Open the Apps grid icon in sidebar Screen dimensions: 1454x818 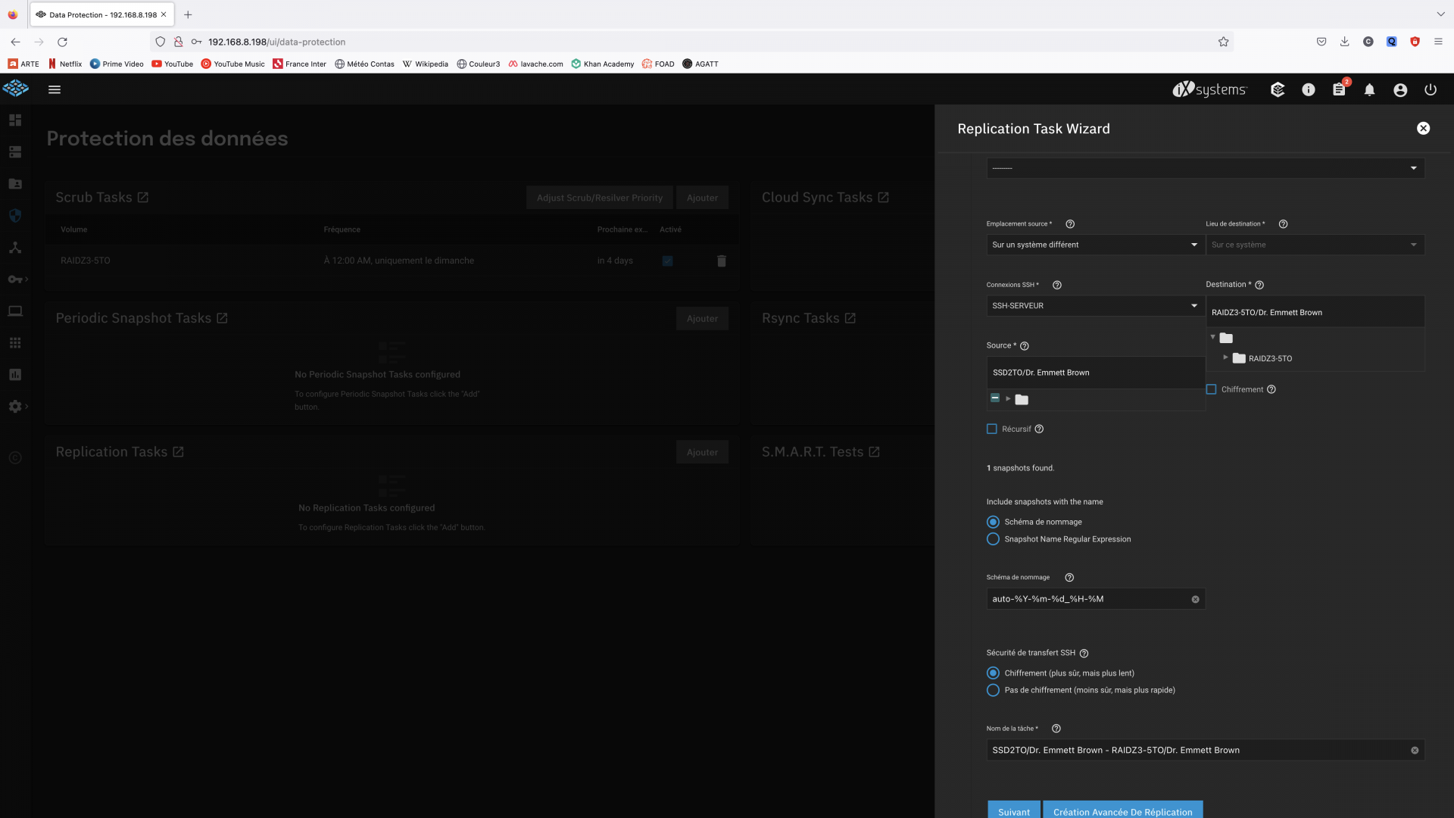pos(15,343)
